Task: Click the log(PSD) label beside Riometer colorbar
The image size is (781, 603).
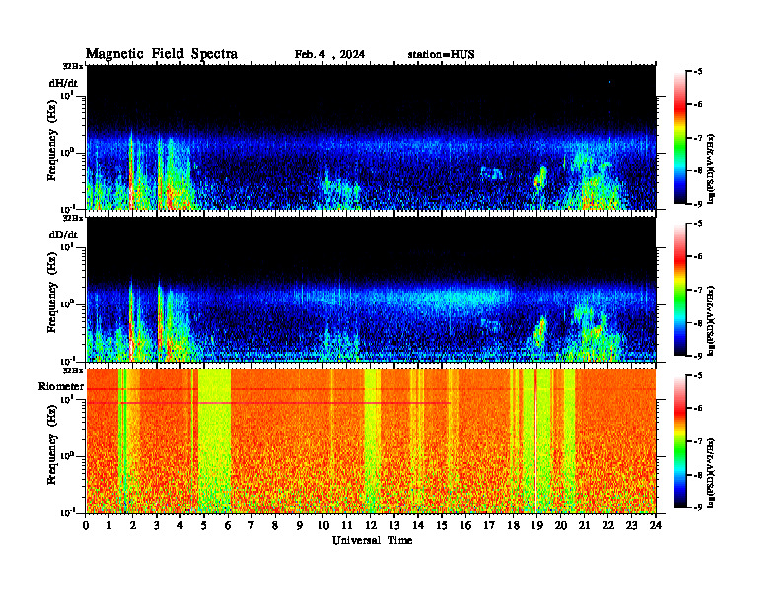Action: [712, 473]
